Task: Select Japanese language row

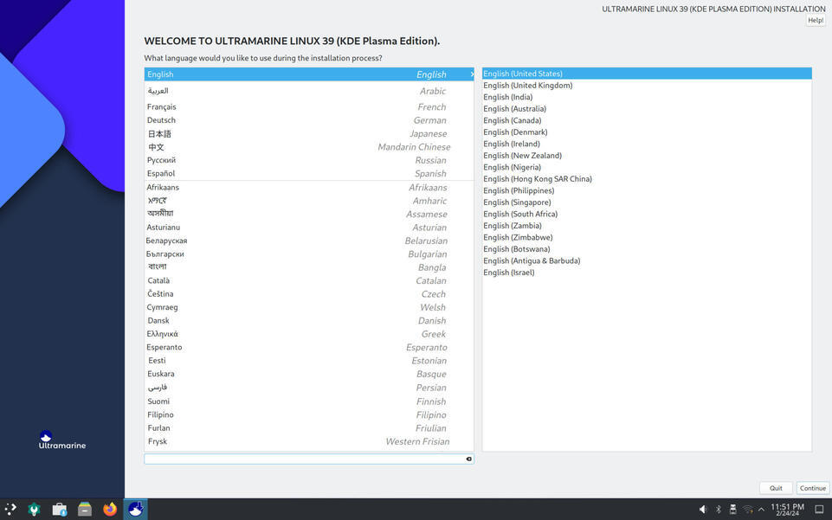Action: [309, 133]
